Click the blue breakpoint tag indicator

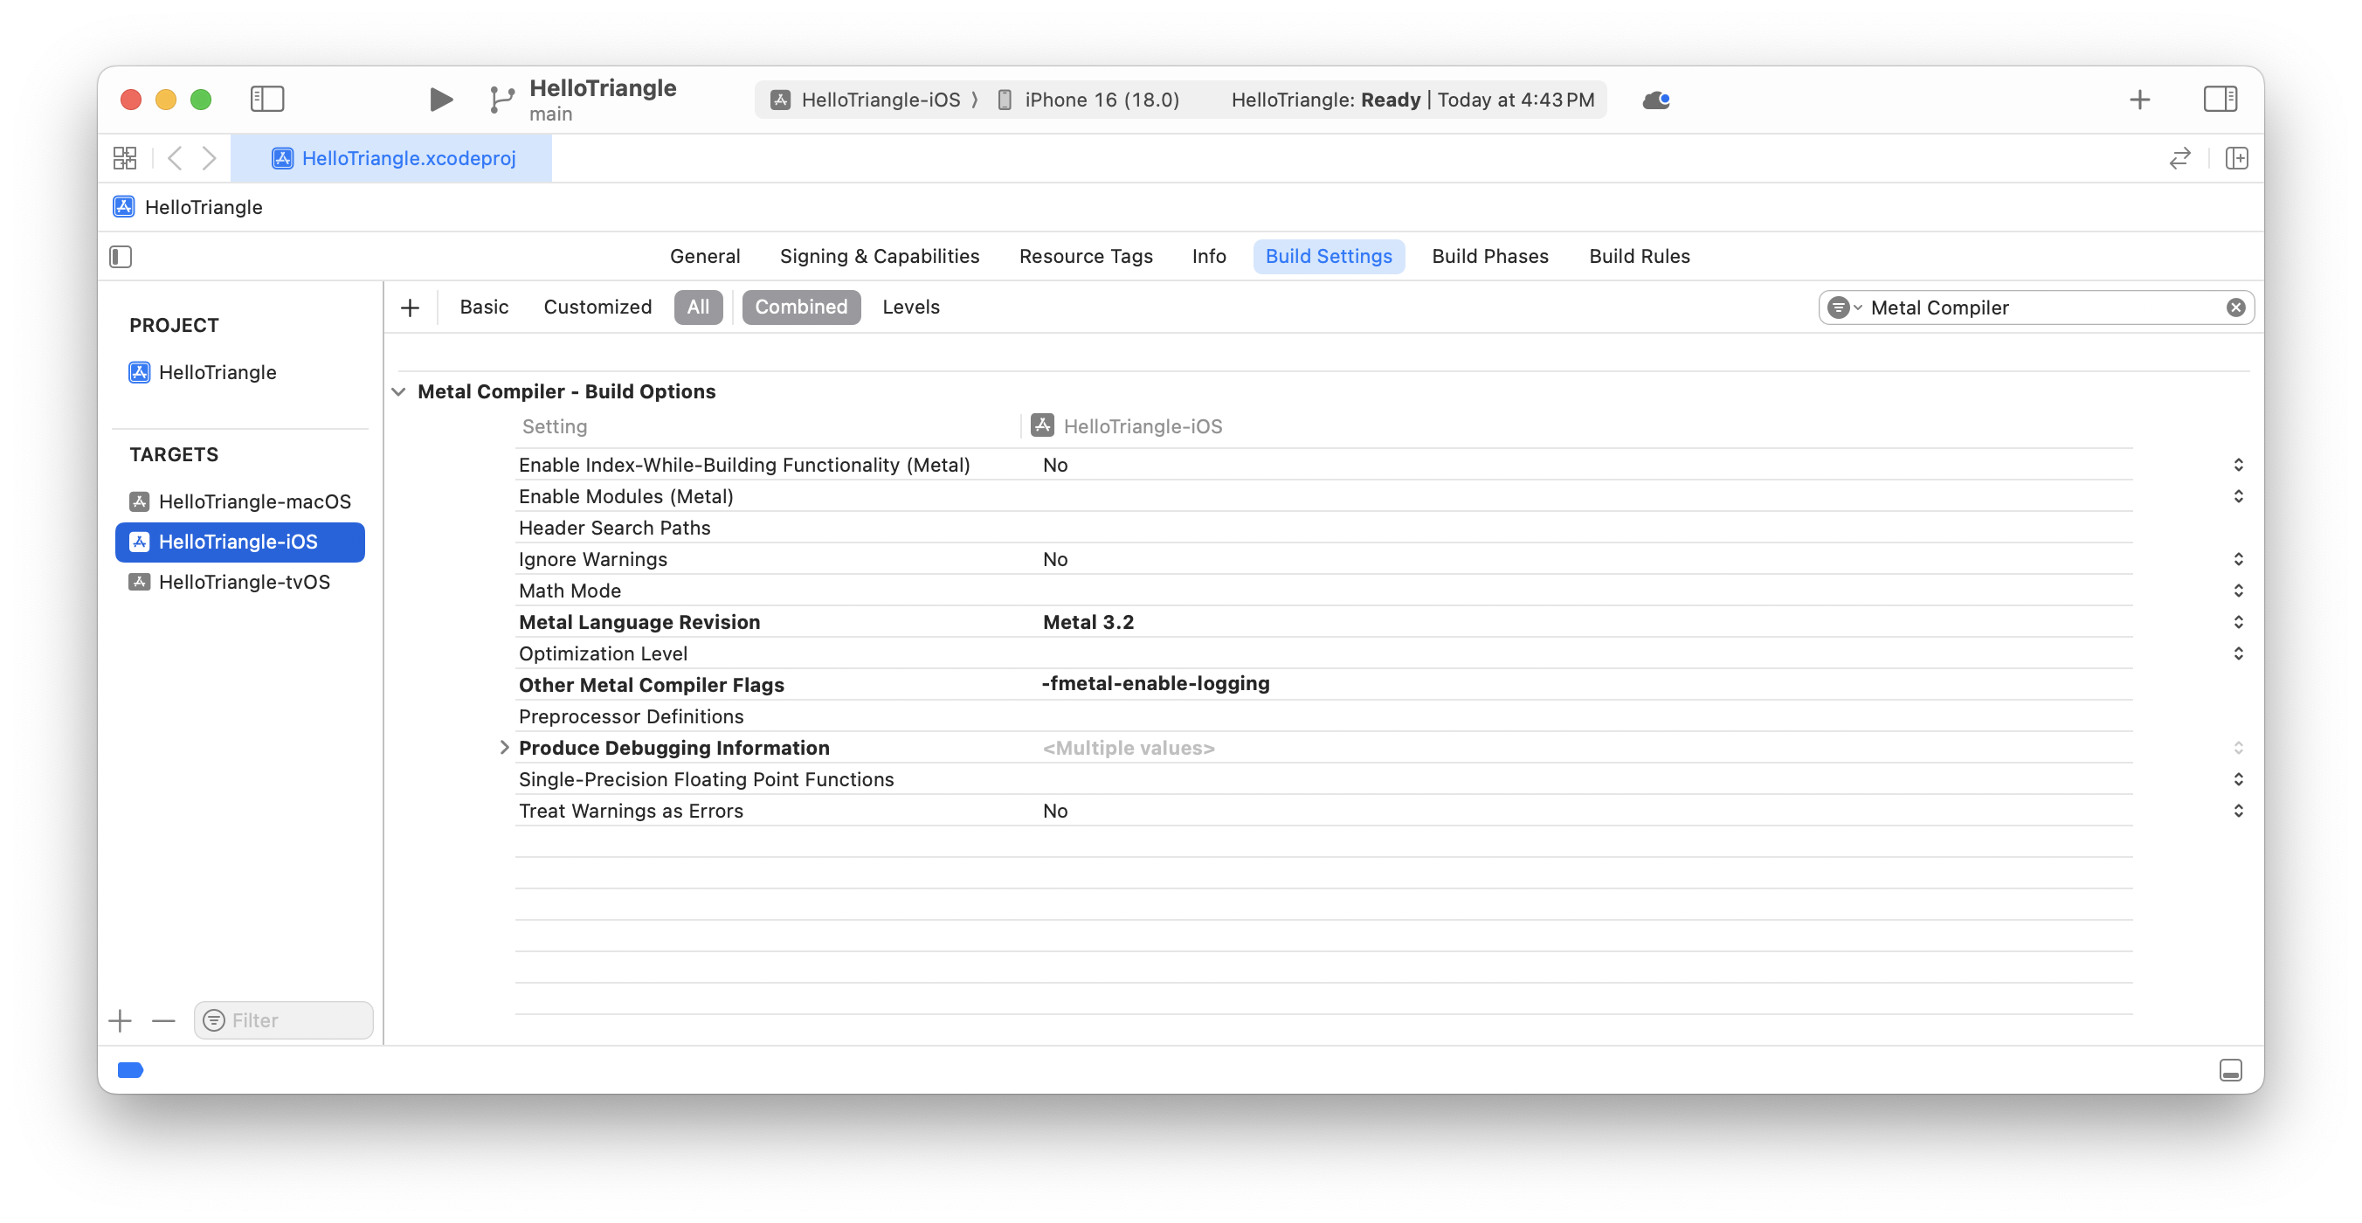pyautogui.click(x=131, y=1070)
